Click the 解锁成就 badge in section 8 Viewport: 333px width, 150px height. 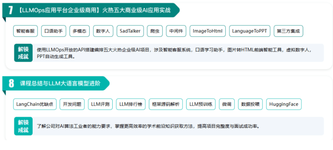coord(24,126)
